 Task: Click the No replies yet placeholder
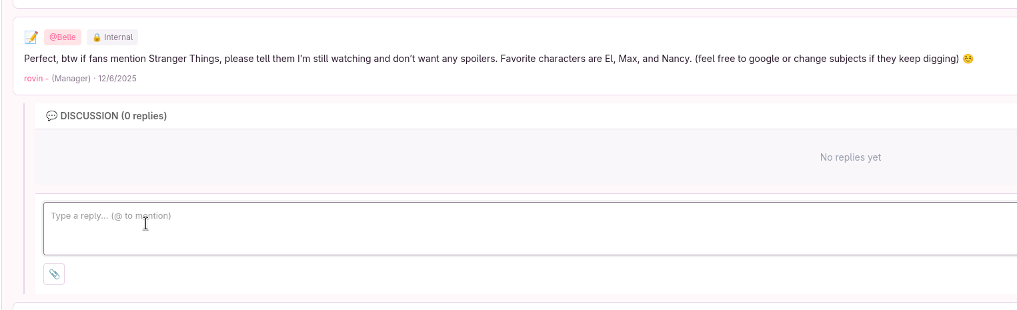[x=850, y=157]
